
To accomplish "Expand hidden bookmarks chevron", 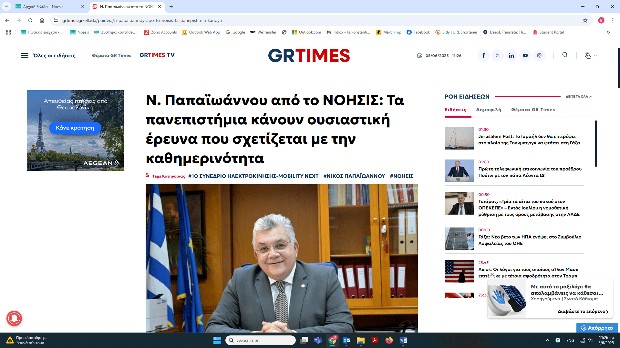I will [608, 32].
